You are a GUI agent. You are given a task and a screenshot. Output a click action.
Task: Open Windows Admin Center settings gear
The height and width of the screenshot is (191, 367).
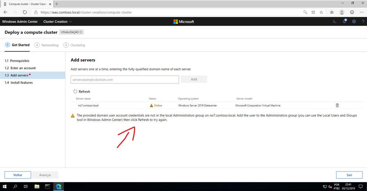(x=354, y=22)
